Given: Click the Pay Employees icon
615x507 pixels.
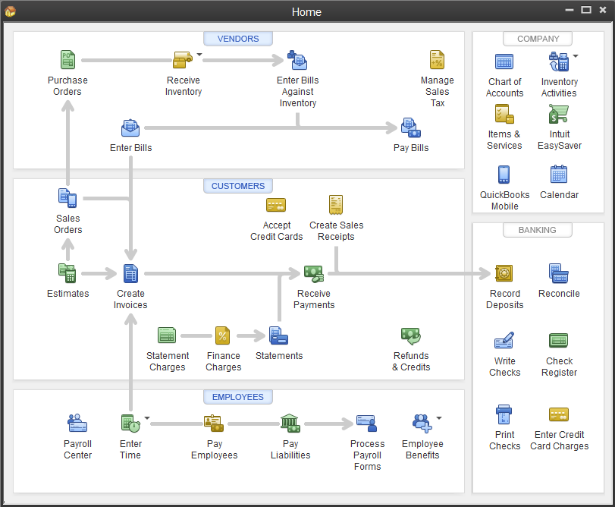Looking at the screenshot, I should pos(214,424).
